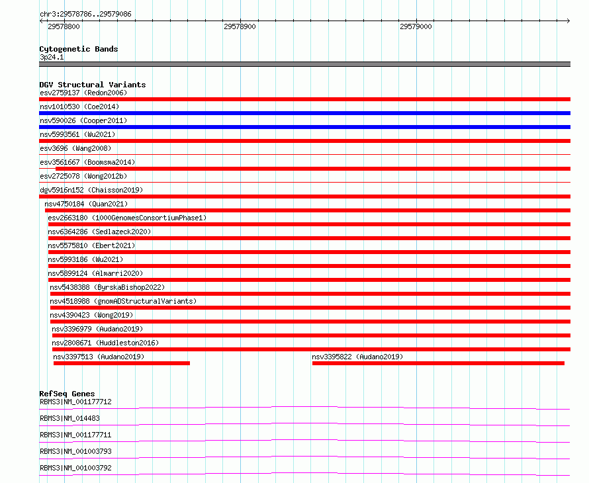Select the red bar for dgv5916n152 (Chaisson2019)
The image size is (589, 483).
click(304, 197)
